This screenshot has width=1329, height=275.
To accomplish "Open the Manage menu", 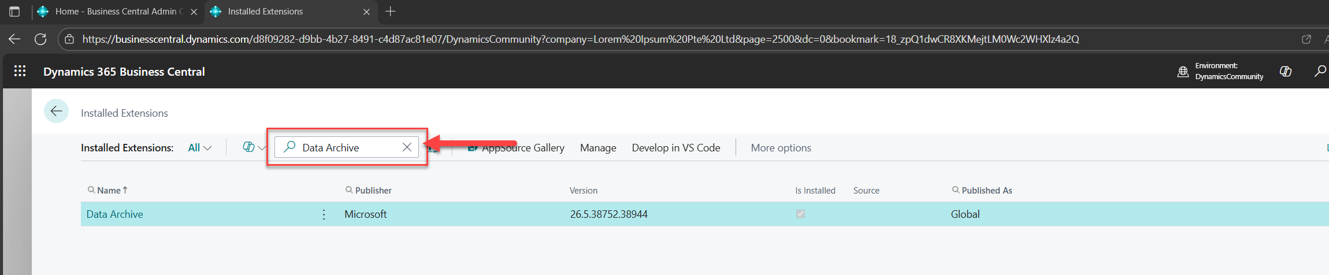I will 598,148.
